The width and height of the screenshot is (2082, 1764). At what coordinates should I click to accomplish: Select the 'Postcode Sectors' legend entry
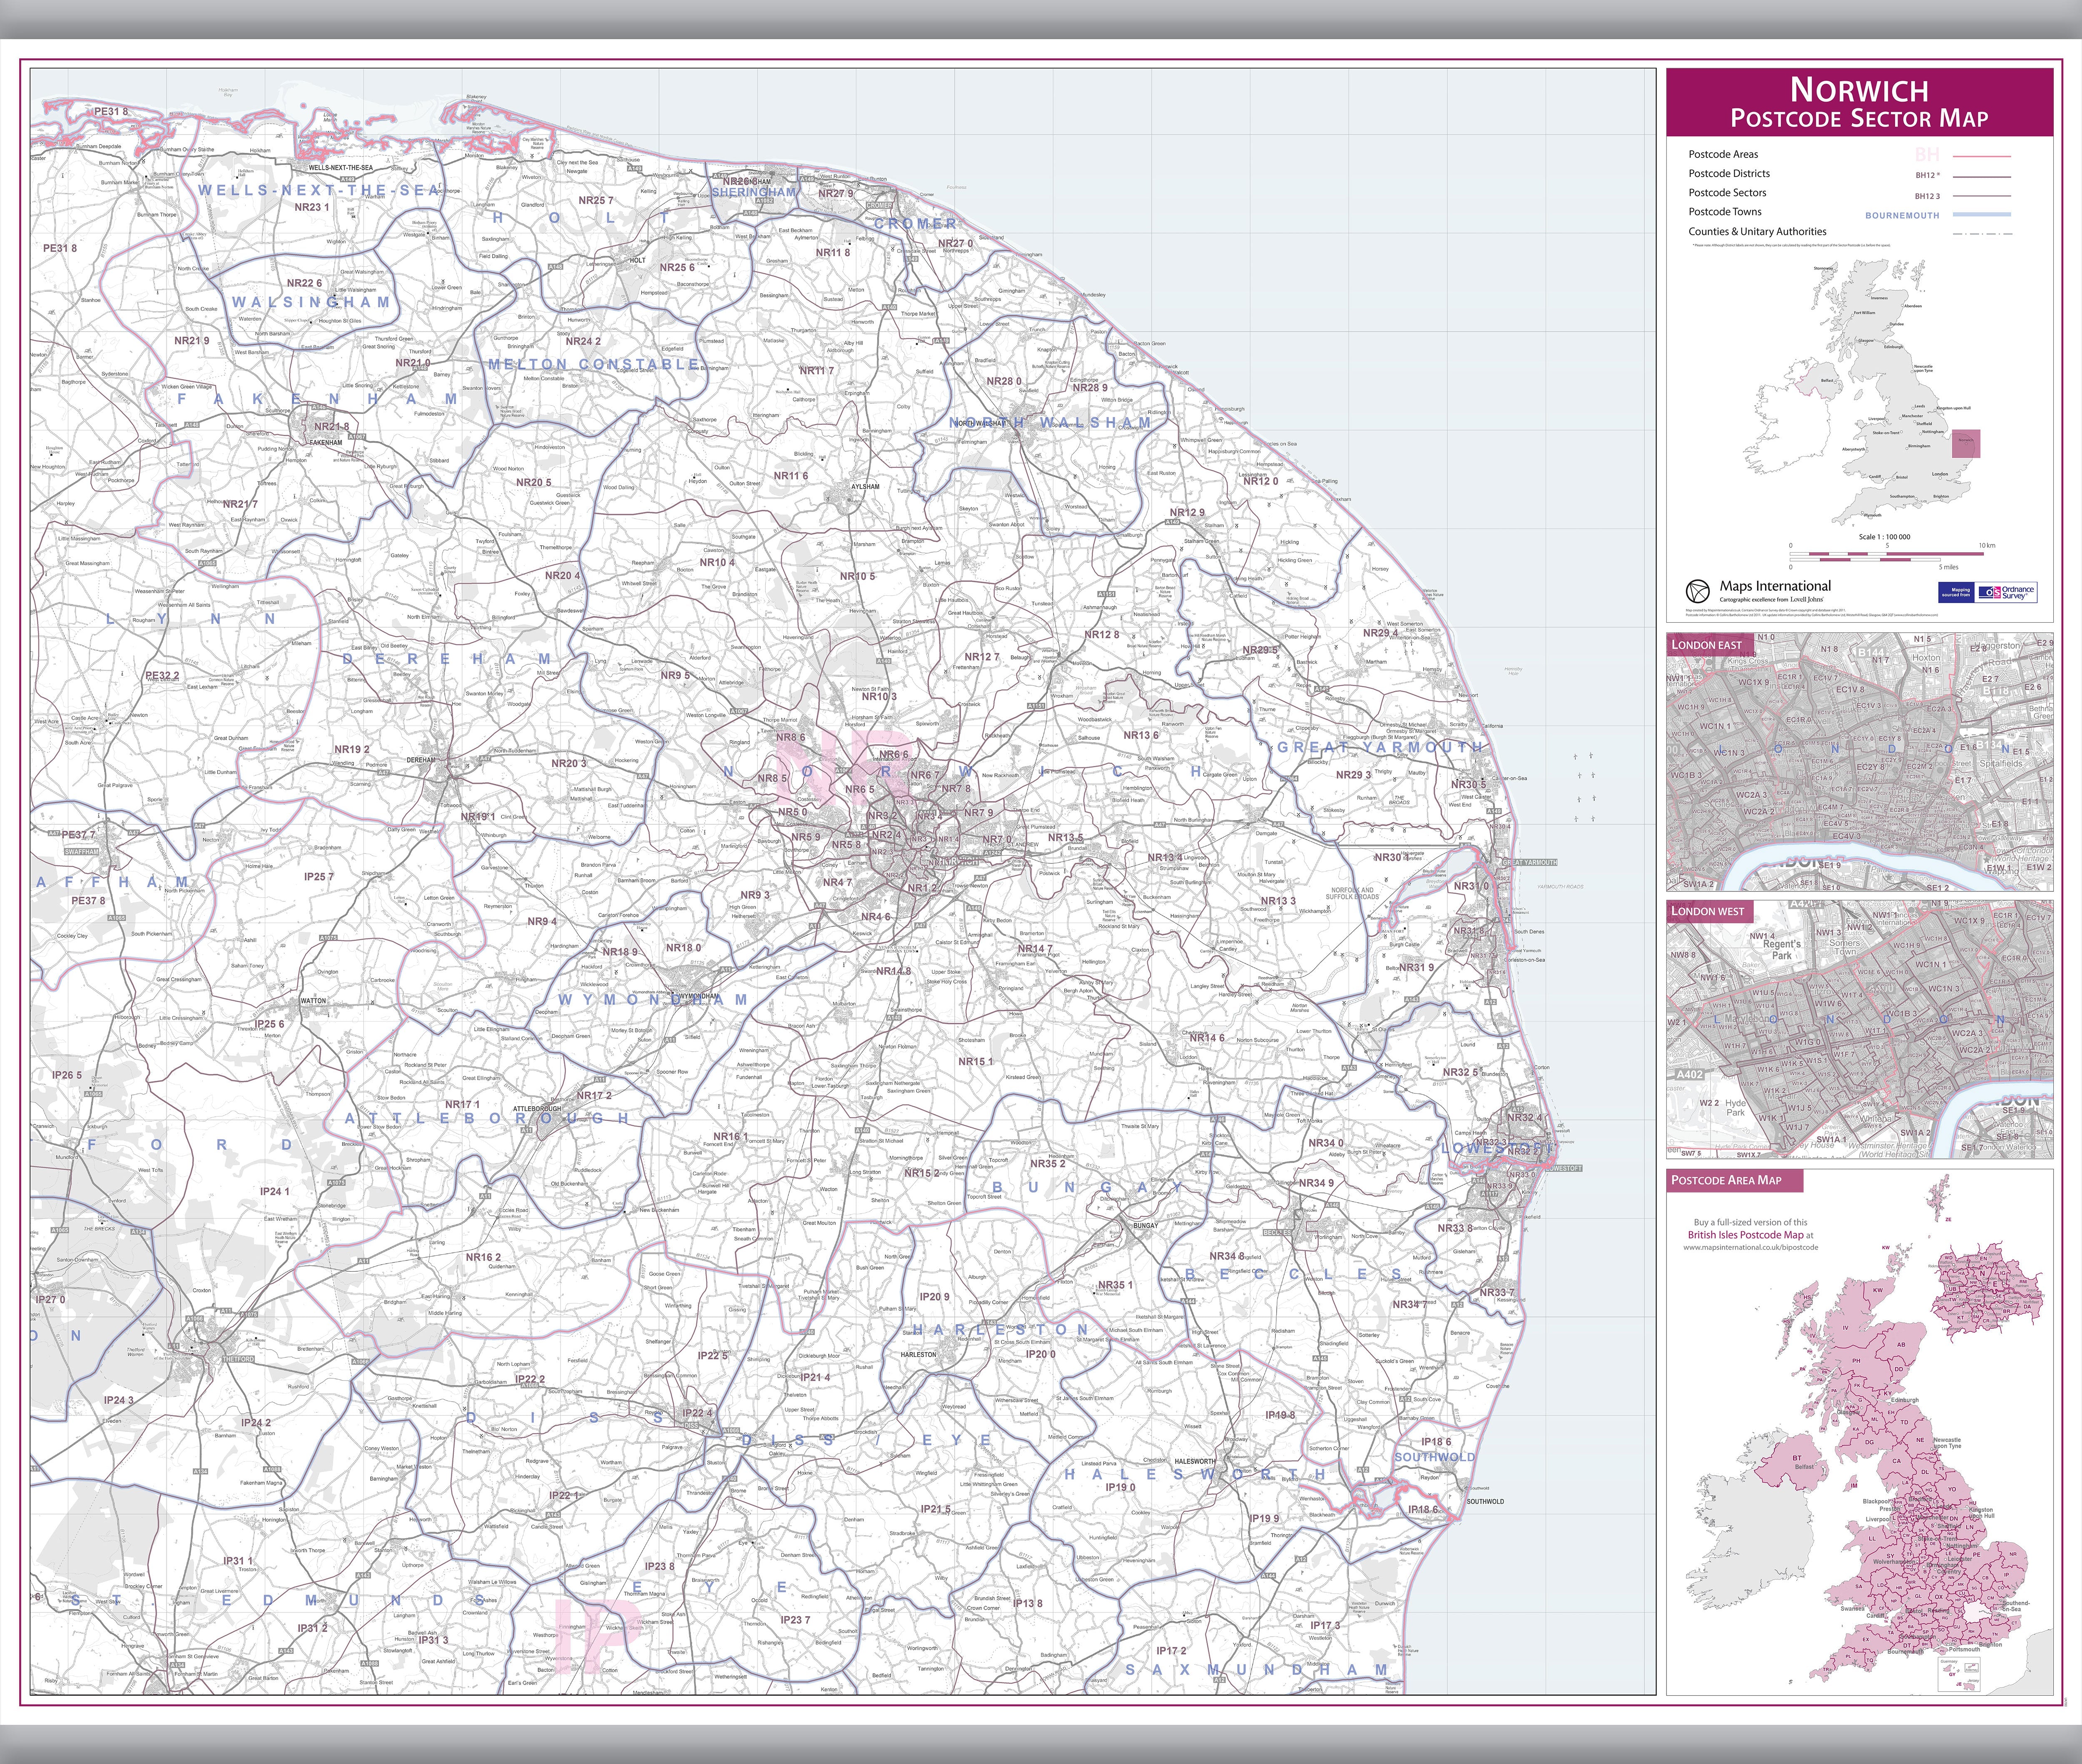1727,192
